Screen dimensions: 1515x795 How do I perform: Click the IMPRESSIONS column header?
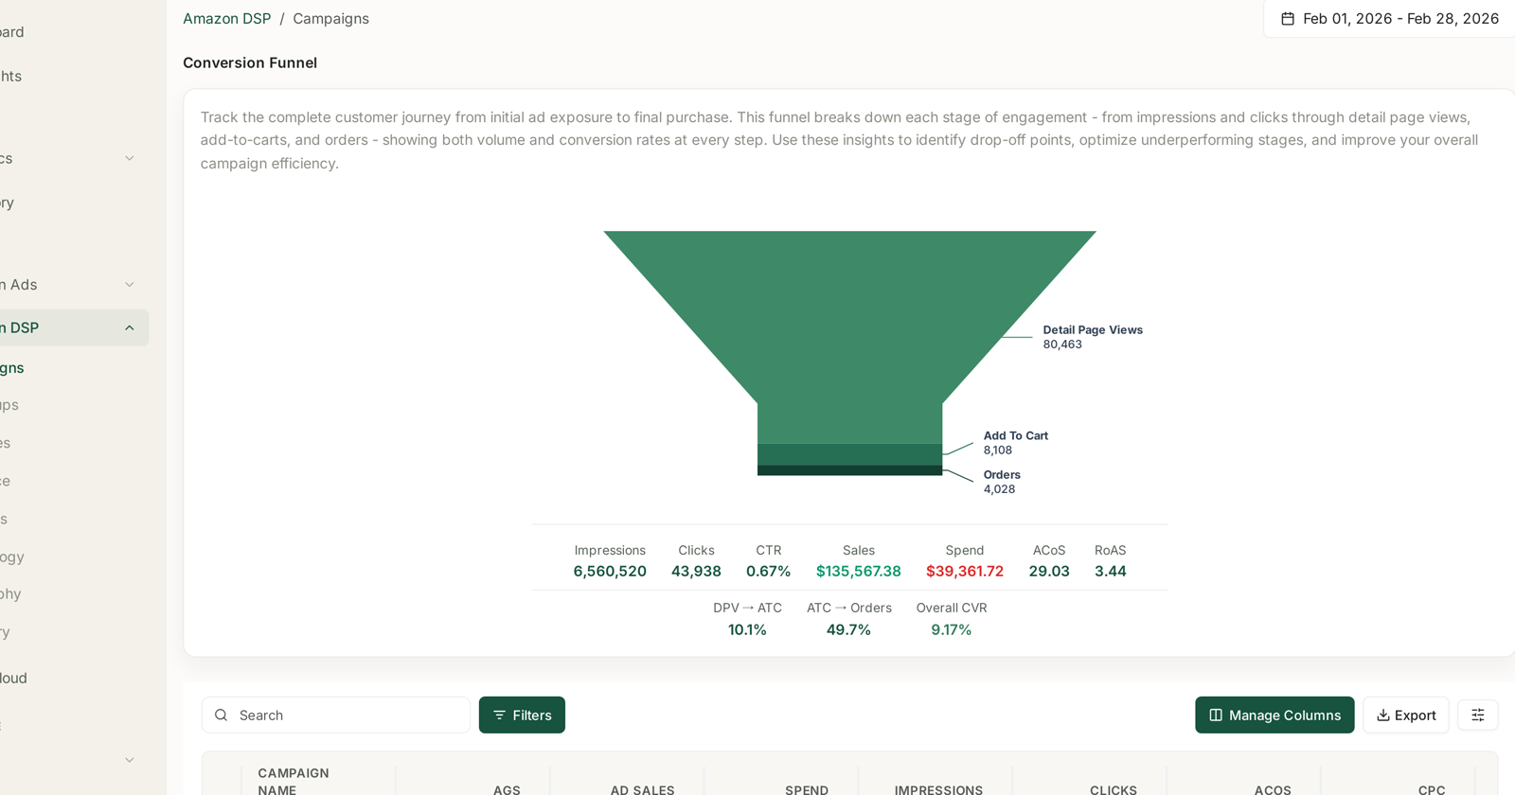coord(938,789)
